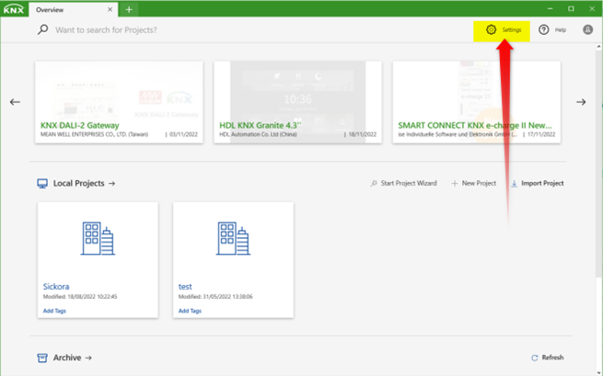Click the Archive box icon

[42, 358]
